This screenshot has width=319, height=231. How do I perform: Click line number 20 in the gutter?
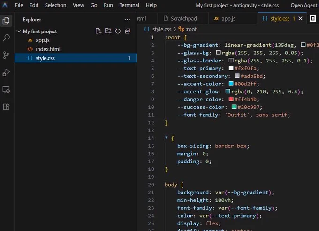click(151, 185)
